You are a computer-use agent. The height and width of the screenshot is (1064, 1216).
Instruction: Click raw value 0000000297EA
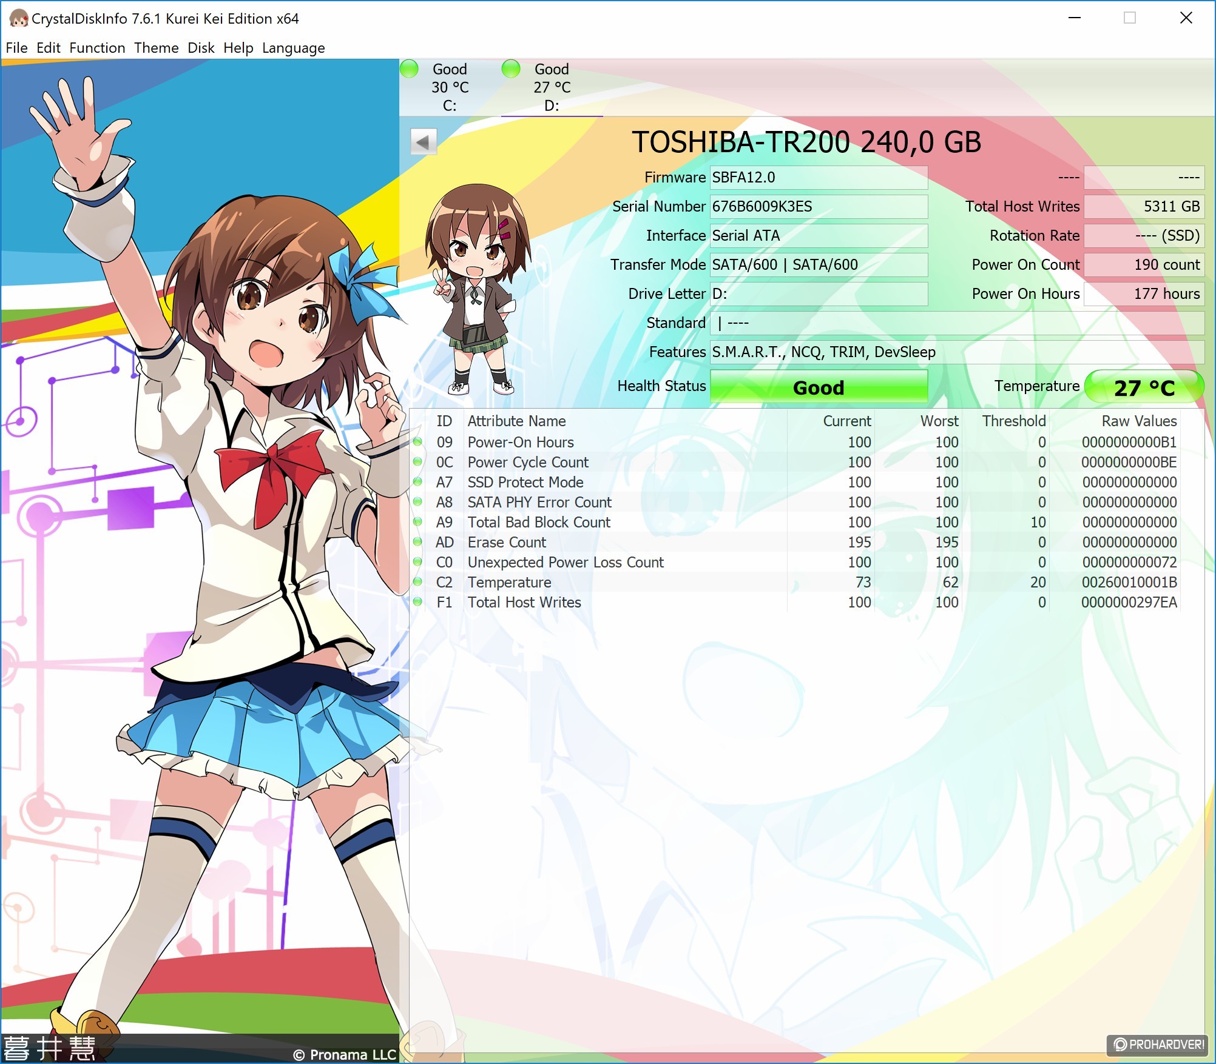point(1129,603)
